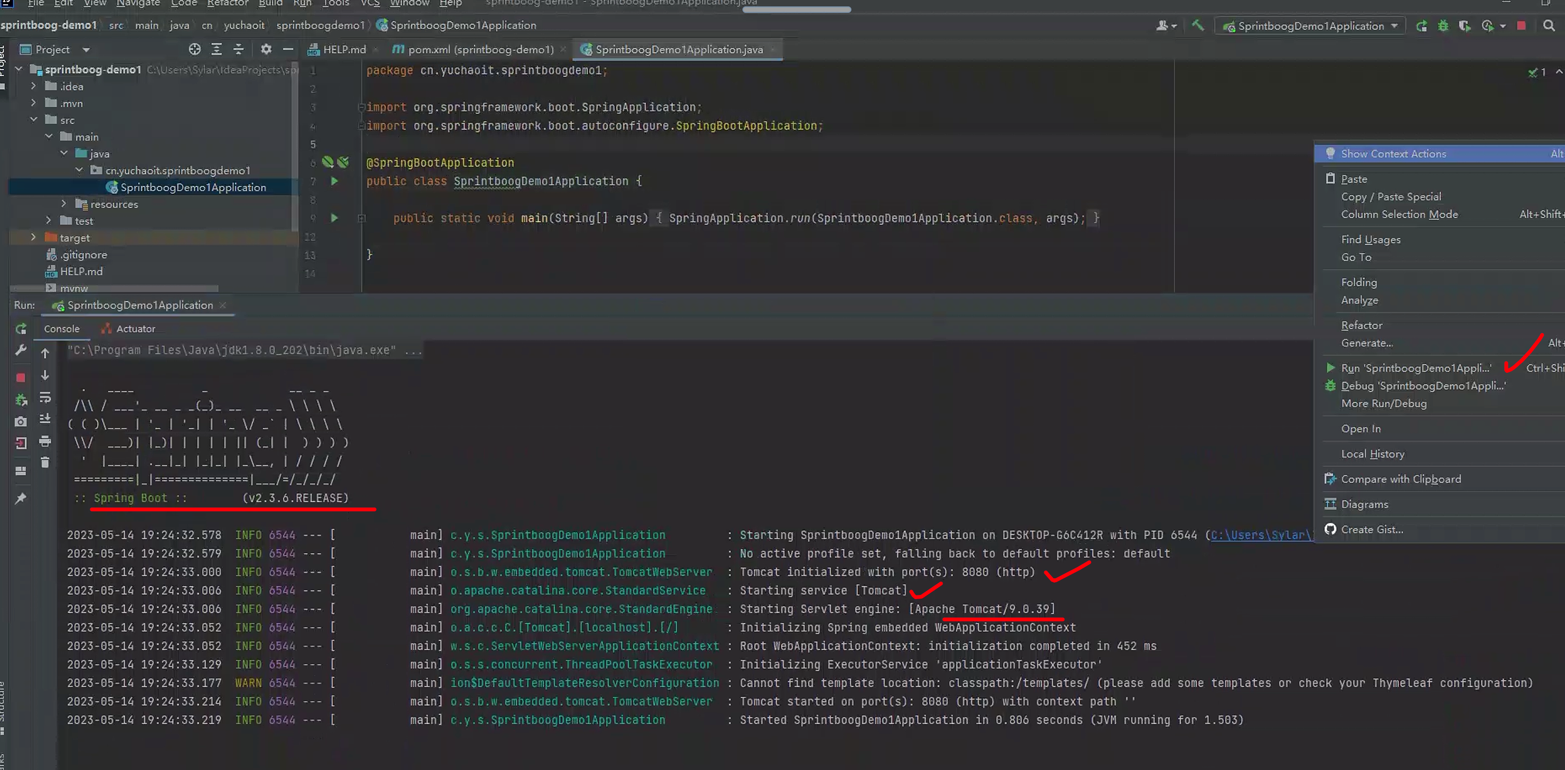1565x770 pixels.
Task: Toggle Scroll to End in console
Action: (x=45, y=419)
